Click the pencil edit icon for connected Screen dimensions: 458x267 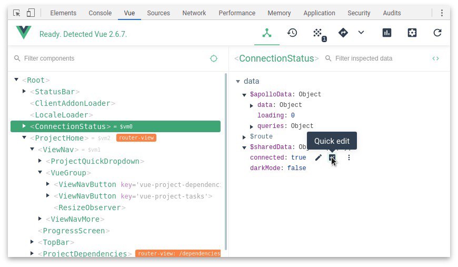tap(318, 157)
